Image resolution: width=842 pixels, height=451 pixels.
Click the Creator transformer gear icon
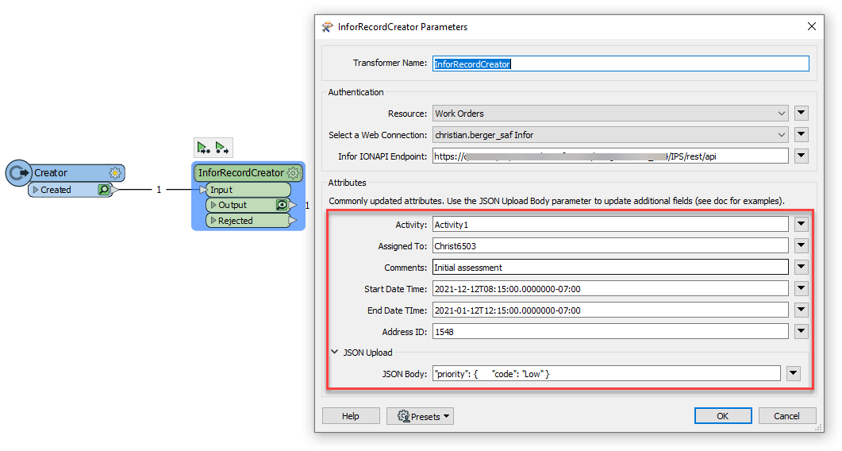pyautogui.click(x=115, y=172)
